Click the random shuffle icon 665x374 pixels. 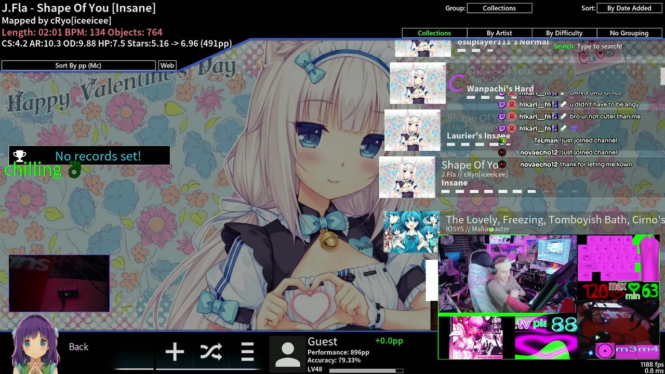pos(211,352)
